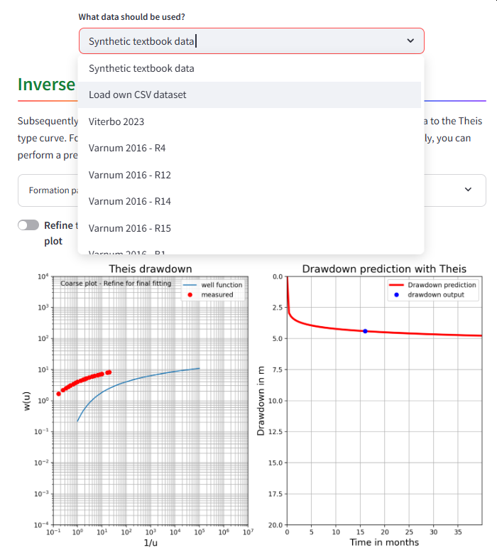
Task: Click the 'measured' legend entry
Action: coord(209,295)
